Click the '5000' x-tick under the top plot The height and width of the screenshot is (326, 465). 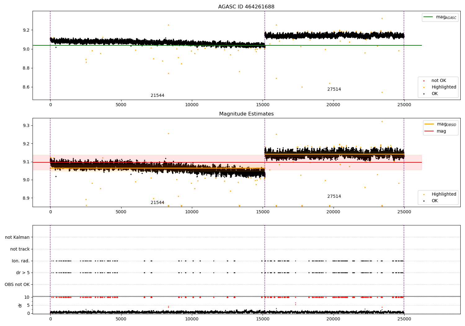click(121, 105)
